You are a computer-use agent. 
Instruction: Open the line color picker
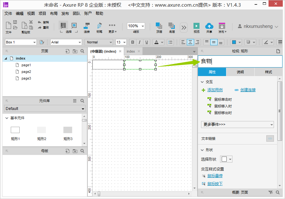coord(268,42)
